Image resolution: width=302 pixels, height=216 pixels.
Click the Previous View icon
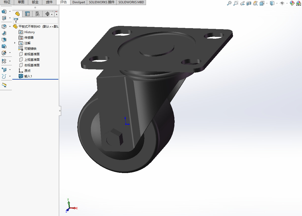click(242, 3)
